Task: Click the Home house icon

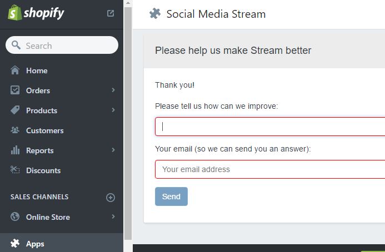Action: point(15,70)
